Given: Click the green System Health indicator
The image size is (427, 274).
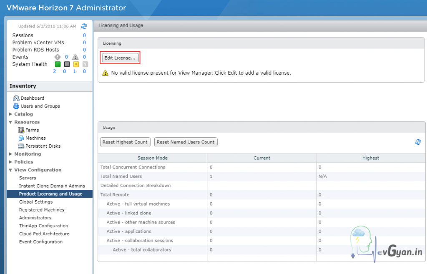Looking at the screenshot, I should point(57,64).
